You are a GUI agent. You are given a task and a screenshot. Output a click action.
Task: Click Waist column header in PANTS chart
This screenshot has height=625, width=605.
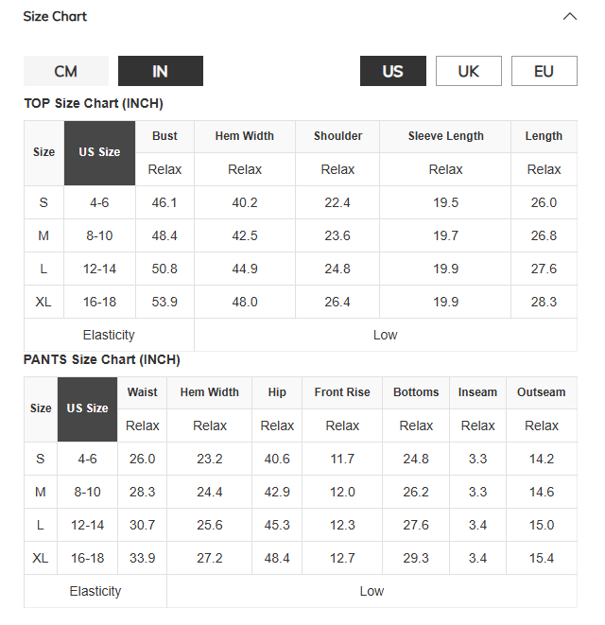click(143, 392)
